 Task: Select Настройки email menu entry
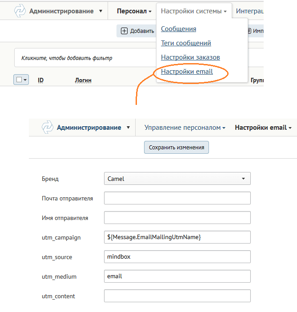pyautogui.click(x=187, y=72)
